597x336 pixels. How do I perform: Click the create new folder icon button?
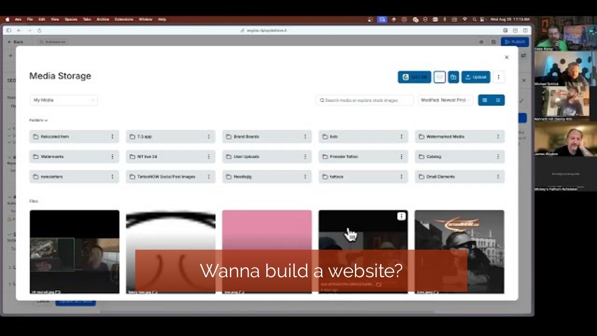[453, 77]
